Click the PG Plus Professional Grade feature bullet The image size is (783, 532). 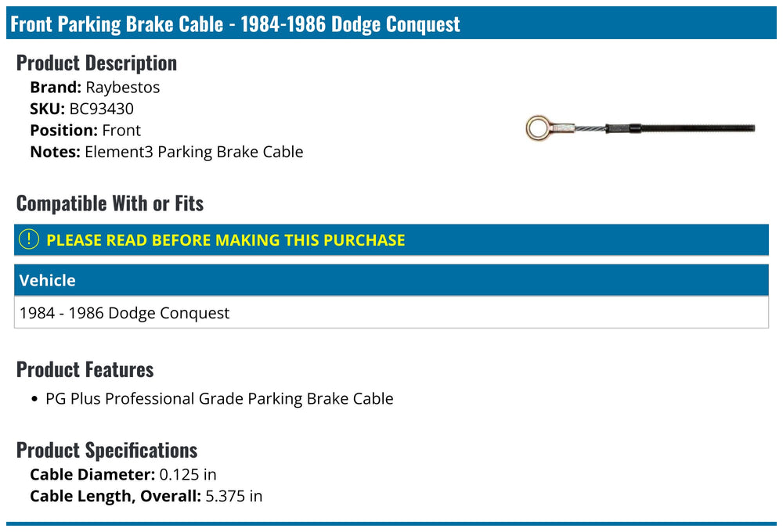(x=219, y=399)
